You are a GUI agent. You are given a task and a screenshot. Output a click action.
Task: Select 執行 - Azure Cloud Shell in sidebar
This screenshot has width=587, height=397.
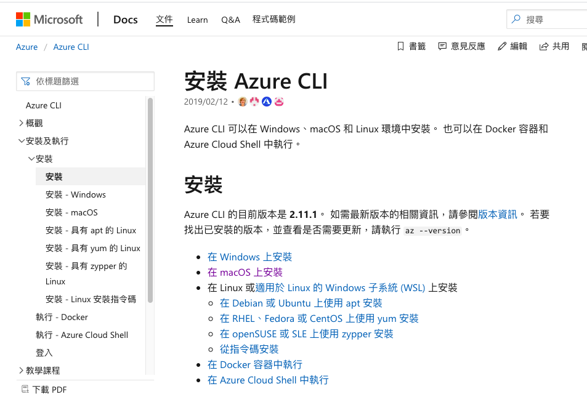[82, 335]
